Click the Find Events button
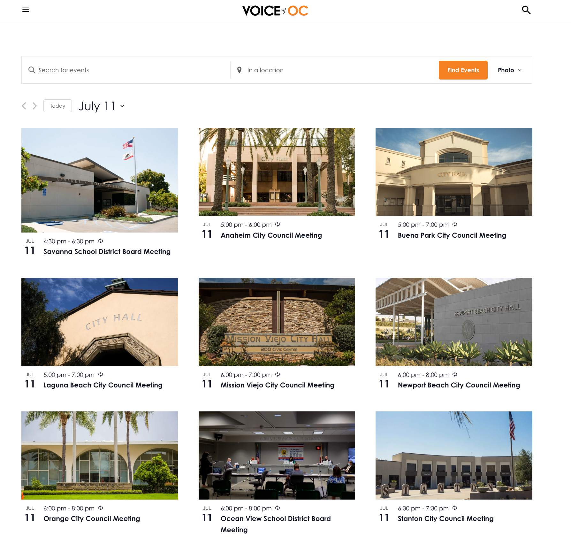 [463, 70]
